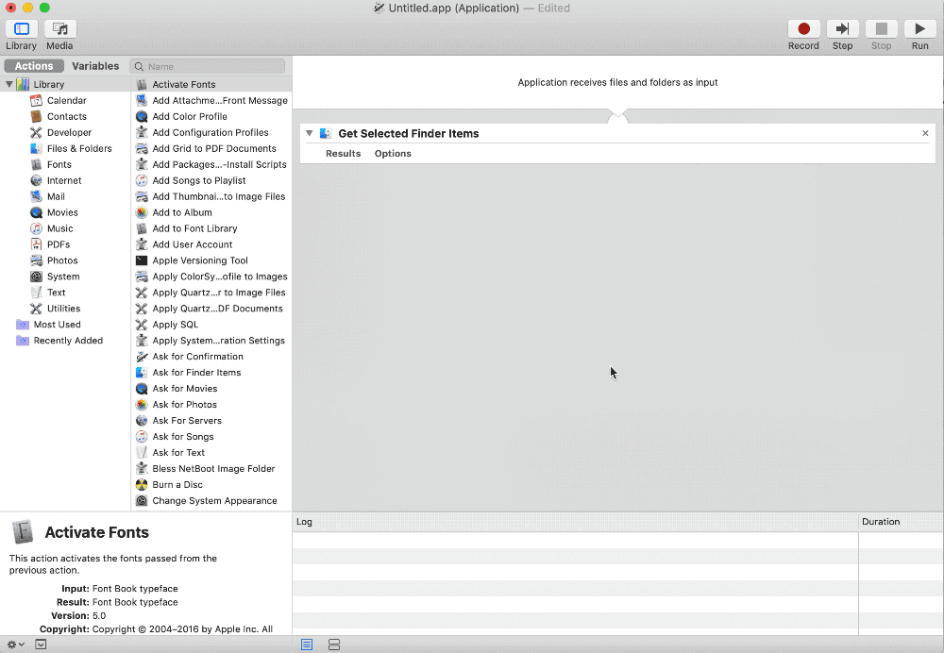944x653 pixels.
Task: Start recording with the Record button
Action: pyautogui.click(x=803, y=29)
